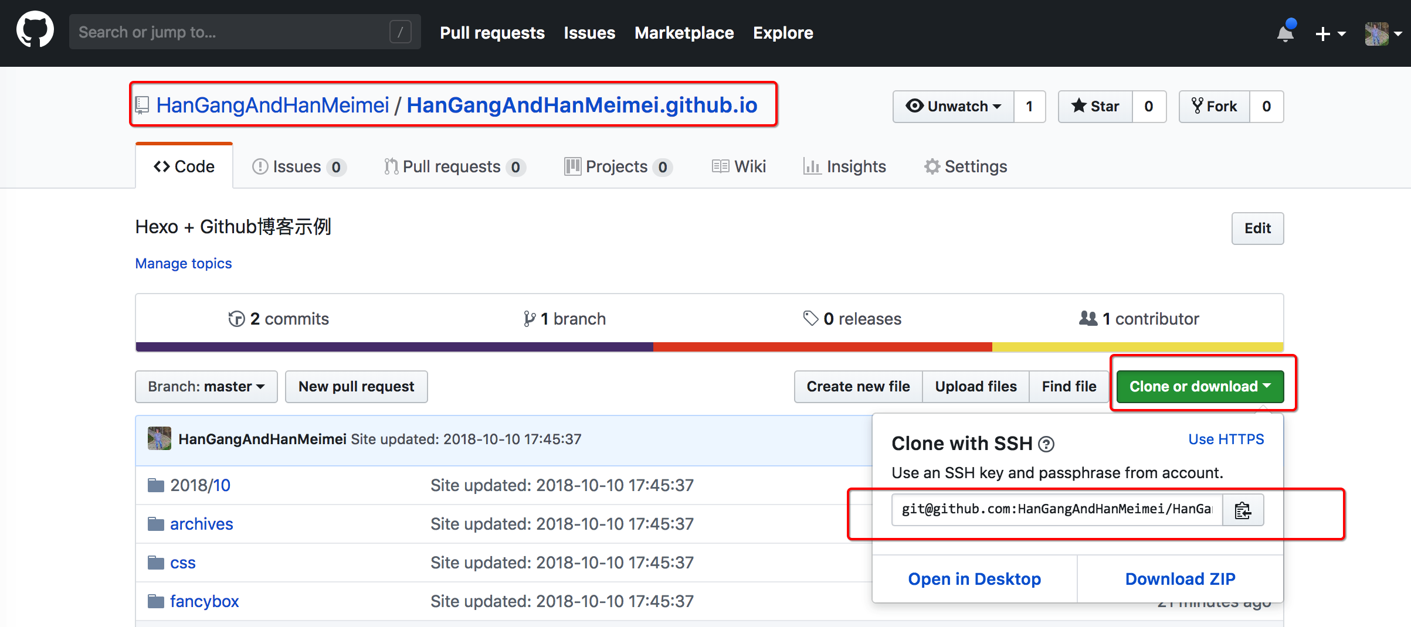Switch to Use HTTPS

click(1226, 439)
